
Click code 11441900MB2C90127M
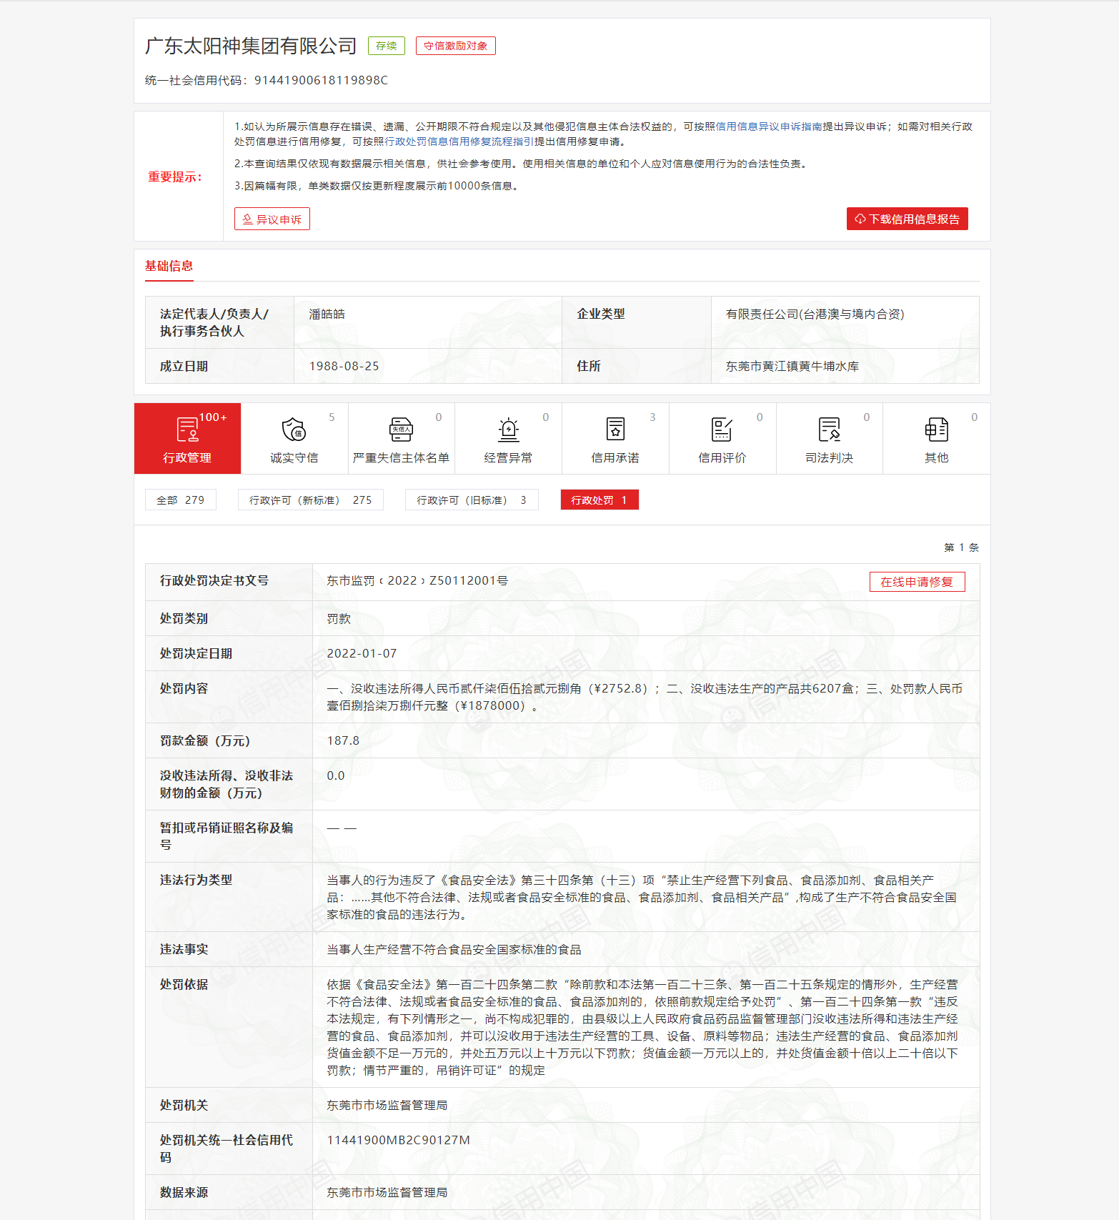point(399,1140)
